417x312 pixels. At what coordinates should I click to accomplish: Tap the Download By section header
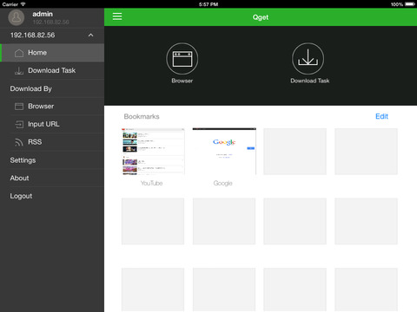click(x=30, y=88)
